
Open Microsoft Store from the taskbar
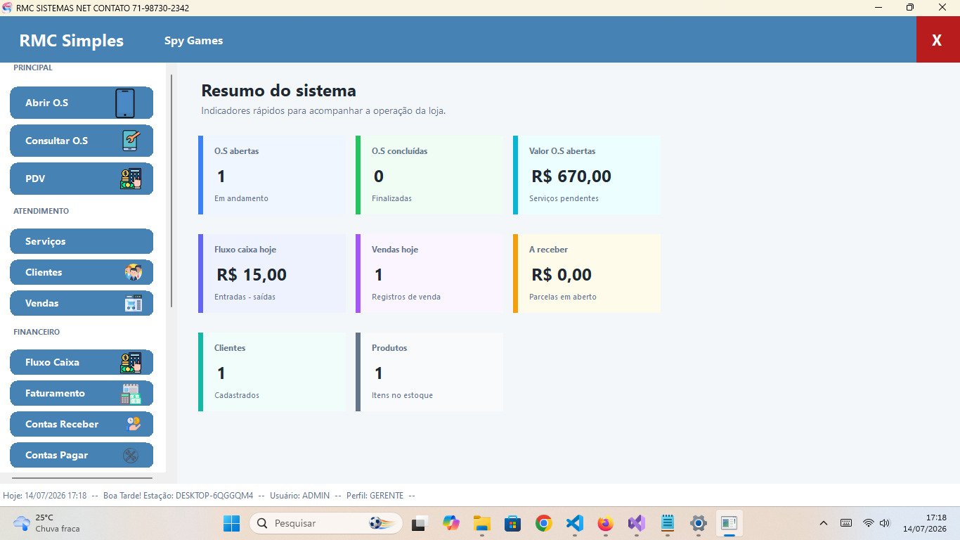[x=512, y=523]
